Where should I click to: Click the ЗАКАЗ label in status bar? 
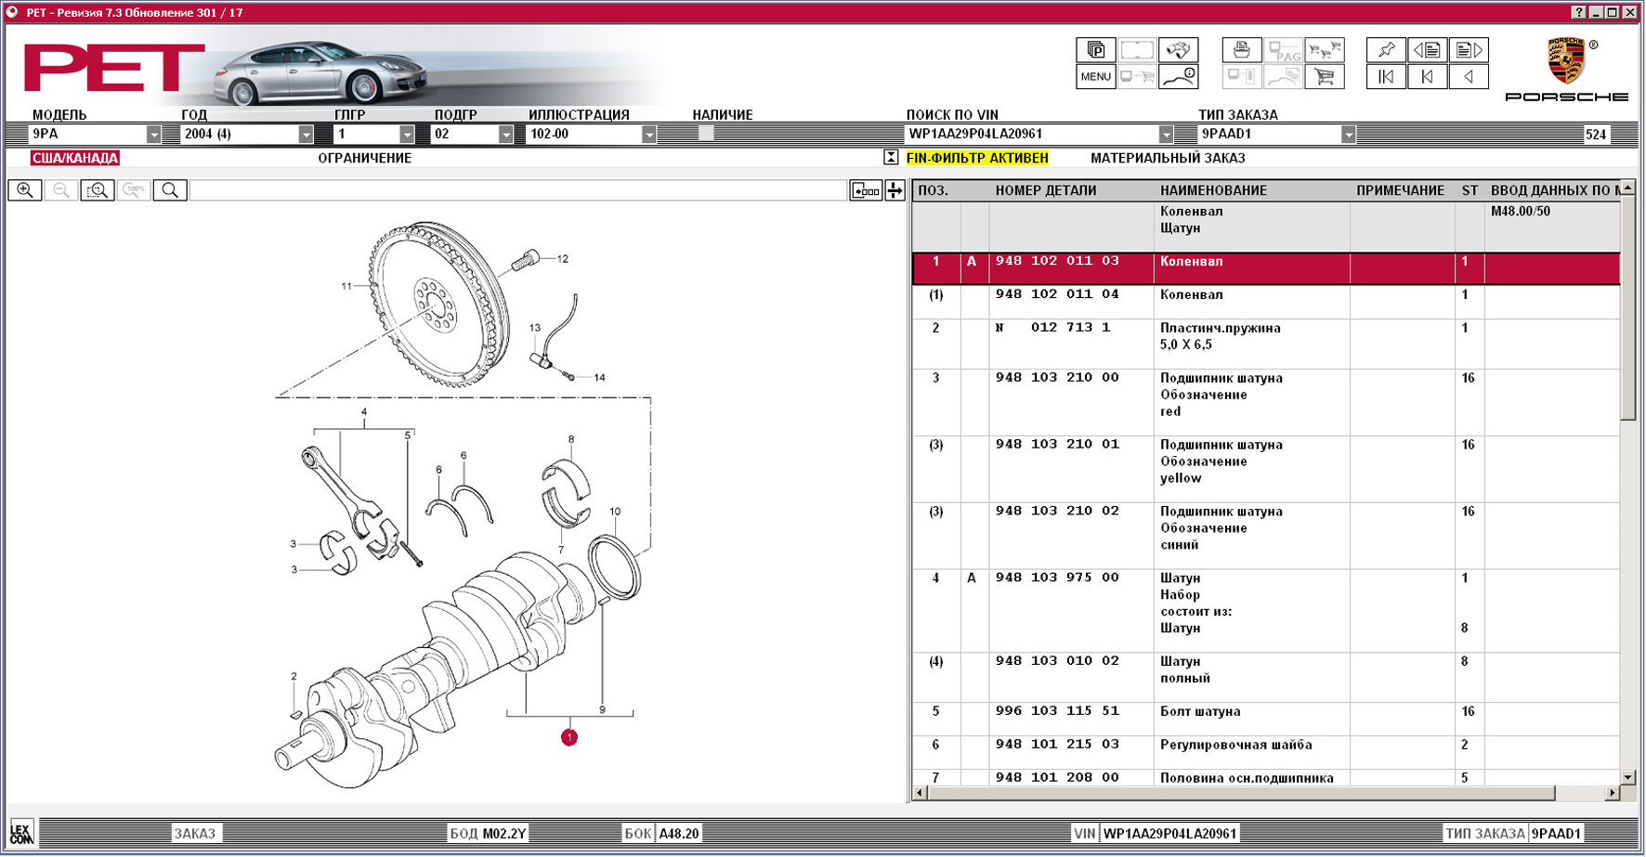click(195, 833)
